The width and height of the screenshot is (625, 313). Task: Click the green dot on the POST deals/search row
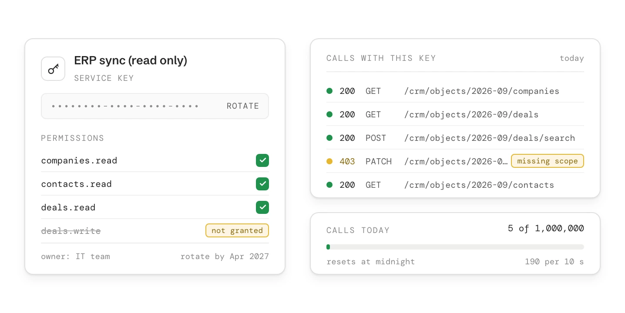[329, 138]
